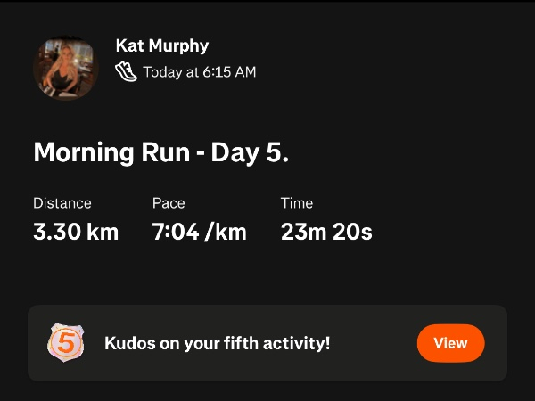This screenshot has width=535, height=401.
Task: Click the 7:04 /km pace value
Action: [199, 233]
